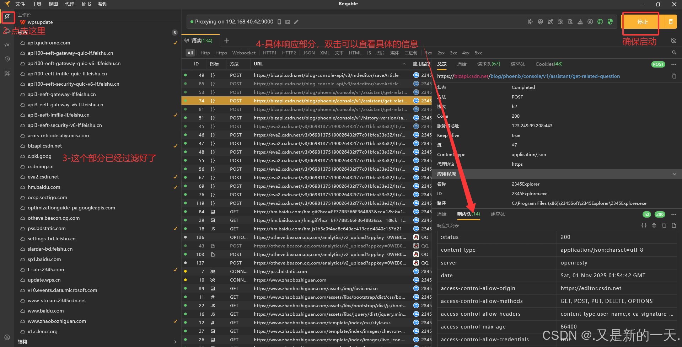Viewport: 682px width, 347px height.
Task: Open the traffic capture panel in left sidebar
Action: pyautogui.click(x=7, y=16)
